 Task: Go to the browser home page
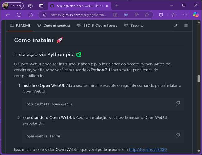(x=30, y=15)
